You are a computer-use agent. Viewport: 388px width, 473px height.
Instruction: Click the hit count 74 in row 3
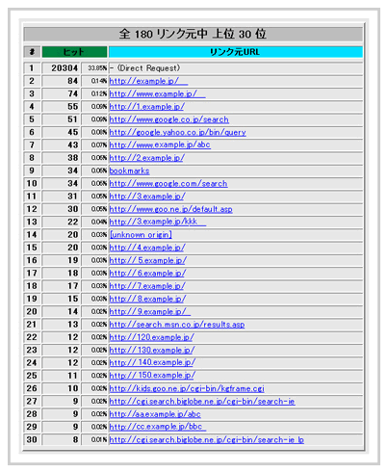point(72,94)
